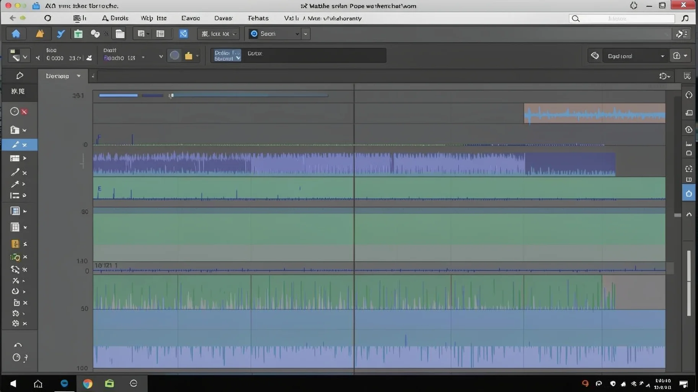Click the white folder toolbar icon
This screenshot has height=392, width=698.
click(120, 34)
